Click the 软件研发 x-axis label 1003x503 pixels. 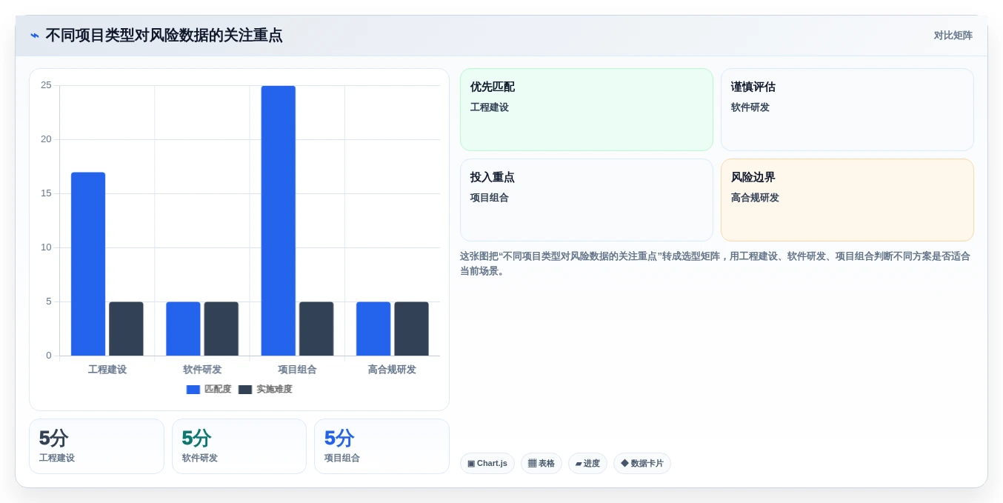[202, 370]
